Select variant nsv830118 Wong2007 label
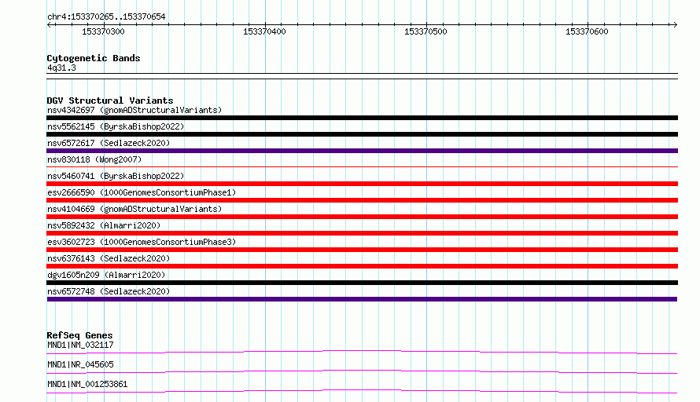The image size is (700, 402). (94, 159)
